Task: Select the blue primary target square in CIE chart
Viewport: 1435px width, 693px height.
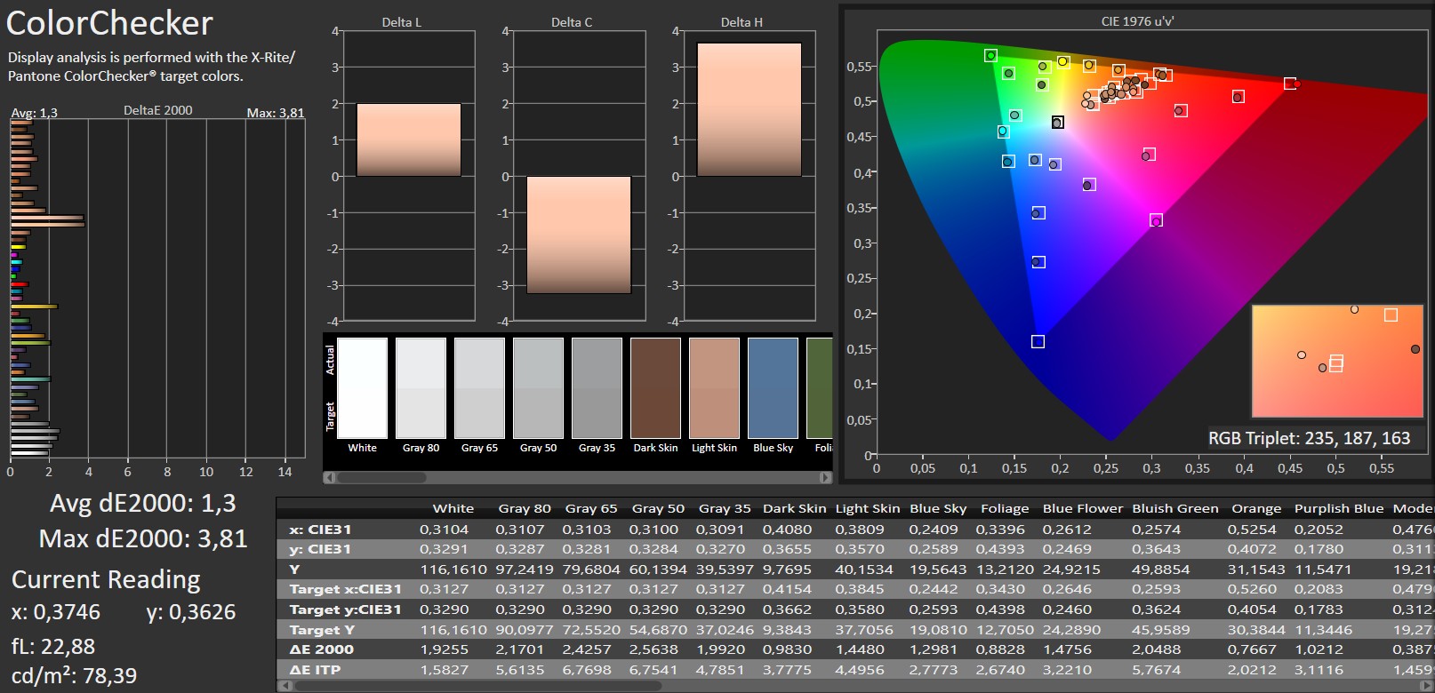Action: coord(1038,341)
